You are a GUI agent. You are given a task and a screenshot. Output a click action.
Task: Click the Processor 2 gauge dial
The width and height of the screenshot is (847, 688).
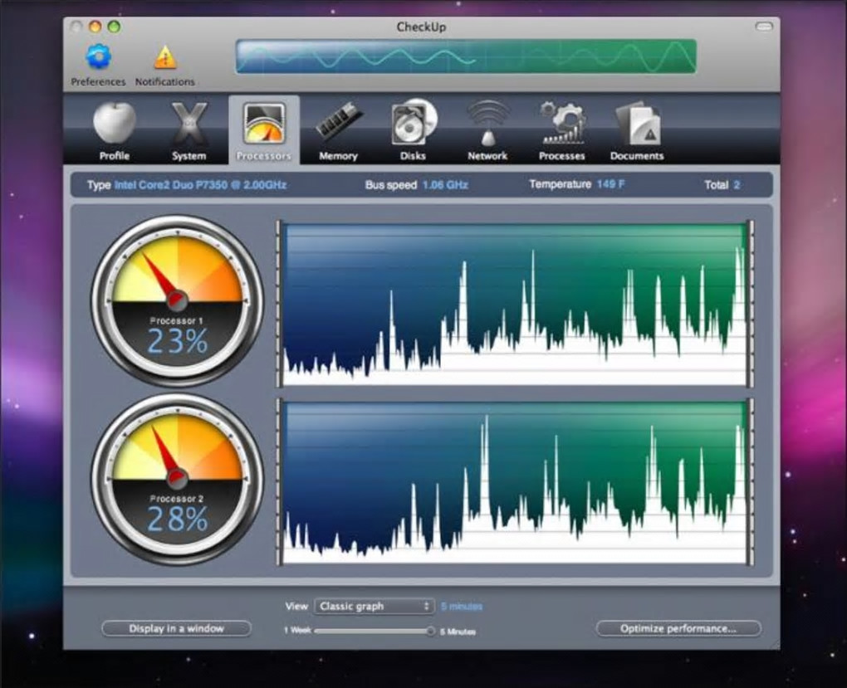177,479
